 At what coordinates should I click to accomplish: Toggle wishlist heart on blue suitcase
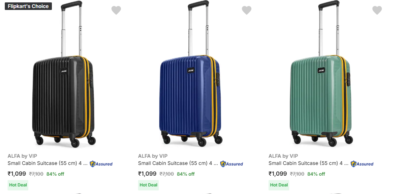[247, 10]
